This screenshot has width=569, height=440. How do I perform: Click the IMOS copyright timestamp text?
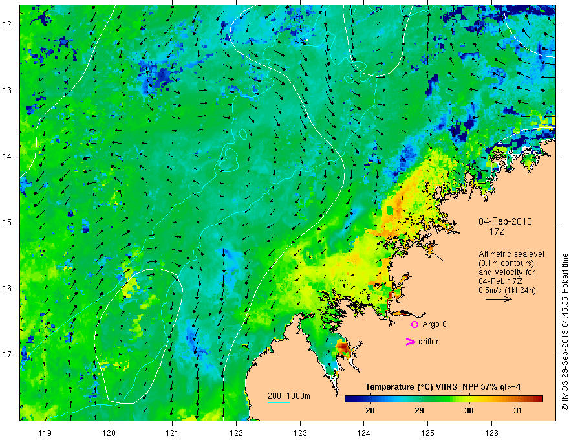click(x=564, y=332)
